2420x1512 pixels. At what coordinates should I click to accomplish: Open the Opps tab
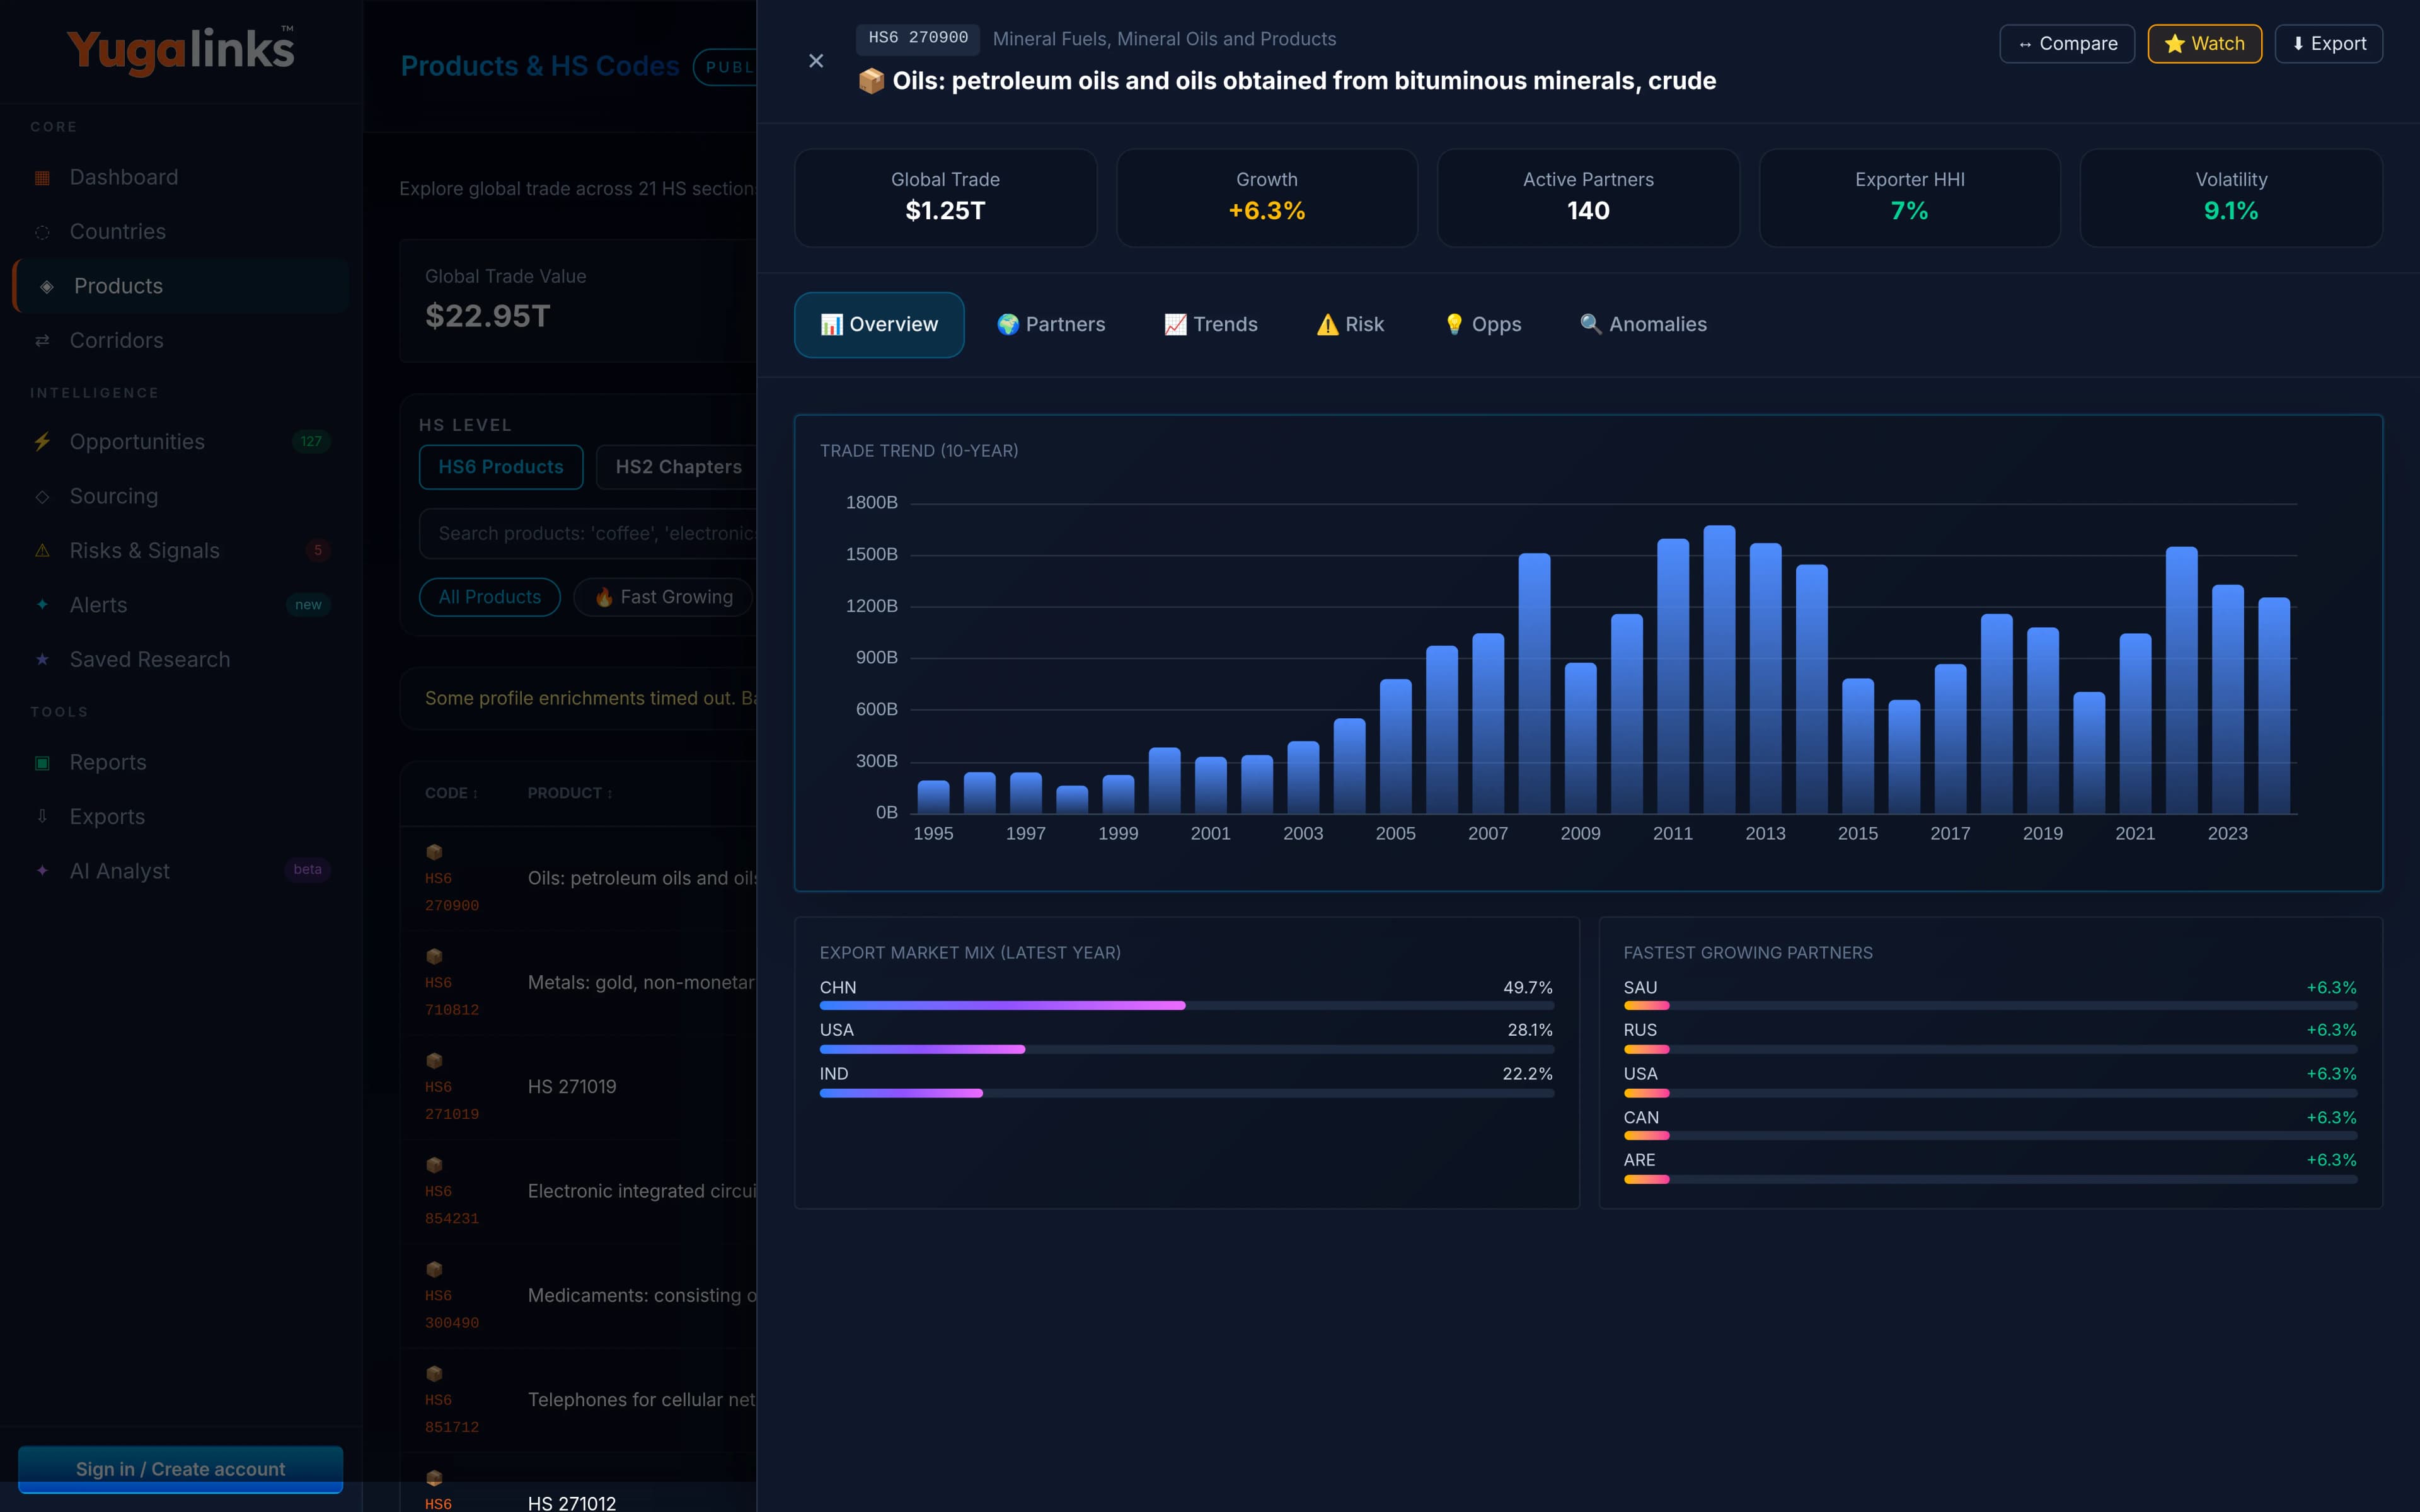click(1483, 325)
